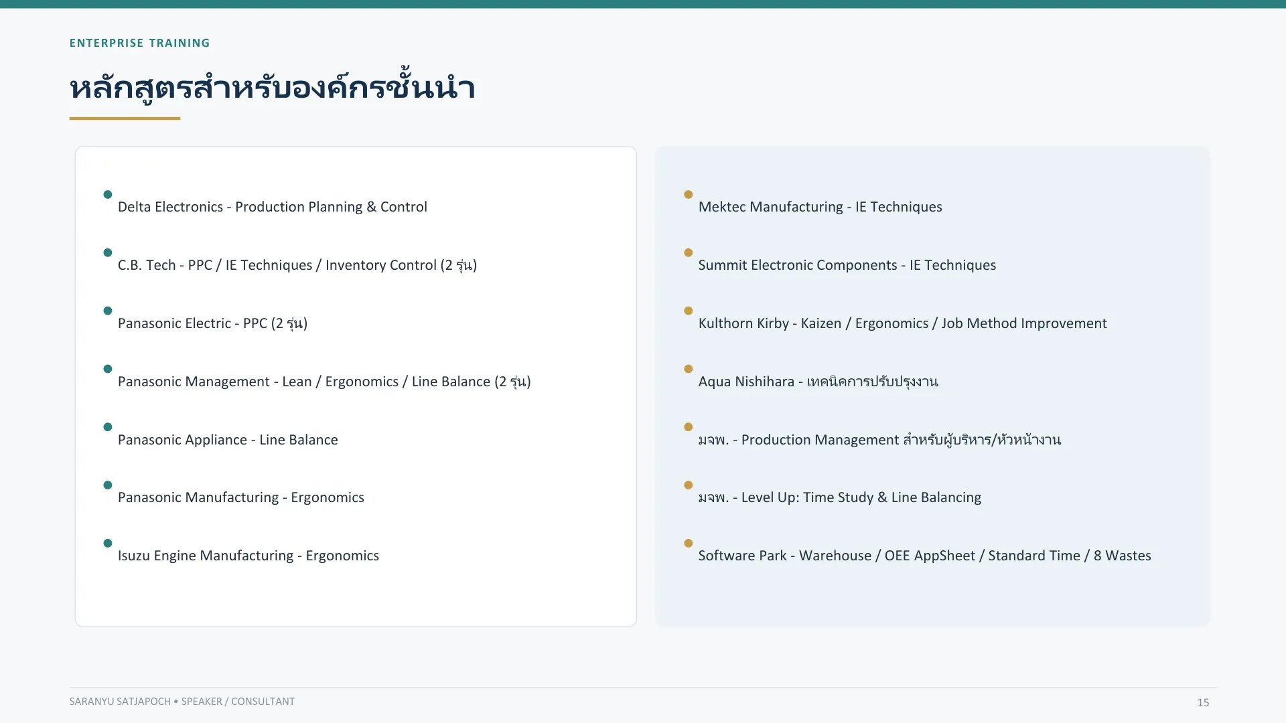Click 'Delta Electronics - Production Planning & Control'

point(273,207)
